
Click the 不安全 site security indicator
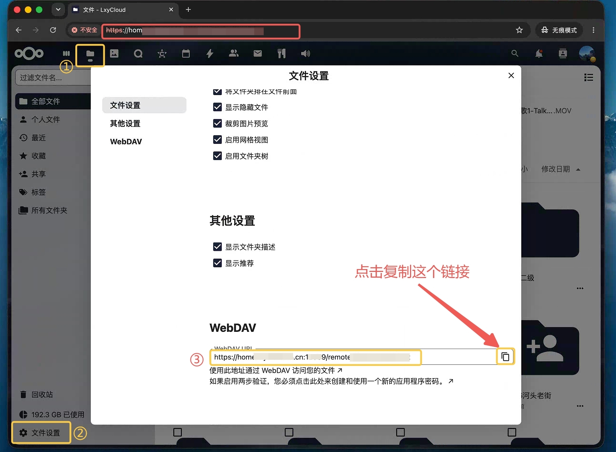[84, 30]
